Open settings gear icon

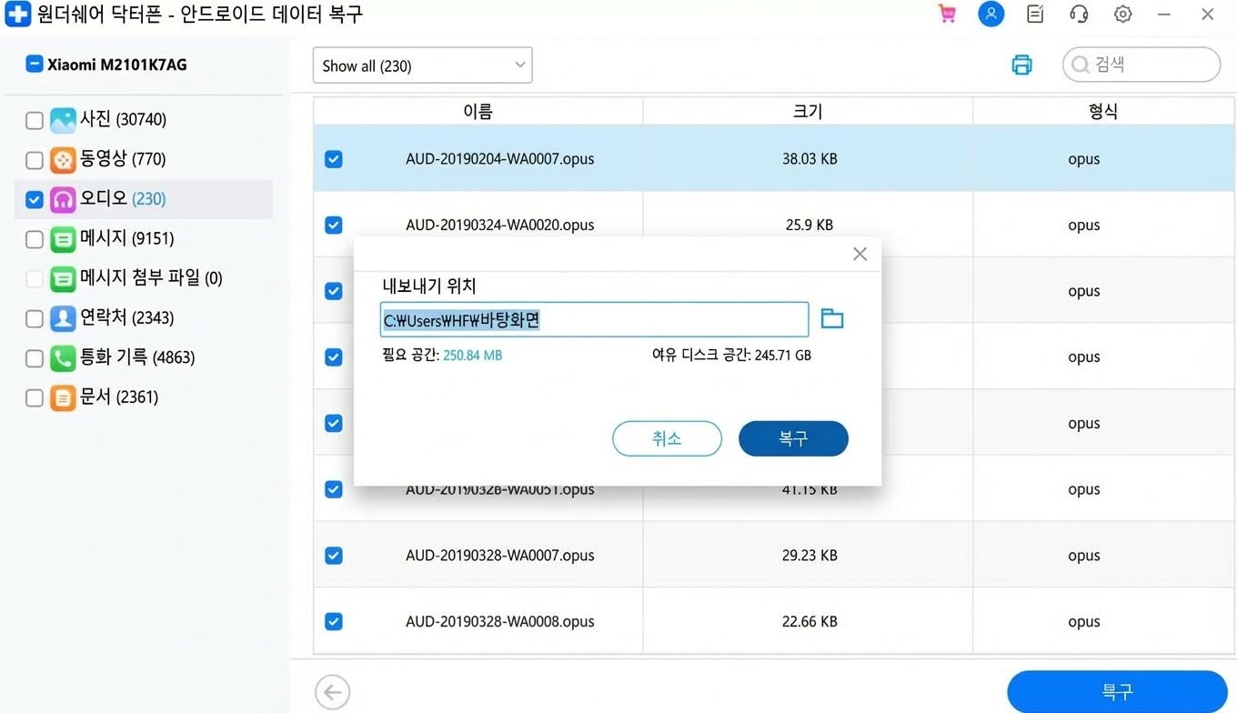point(1122,15)
